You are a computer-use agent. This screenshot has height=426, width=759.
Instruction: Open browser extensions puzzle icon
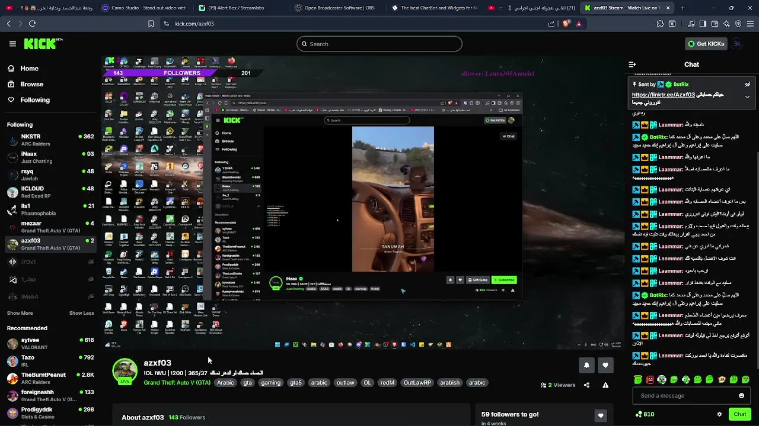tap(660, 24)
